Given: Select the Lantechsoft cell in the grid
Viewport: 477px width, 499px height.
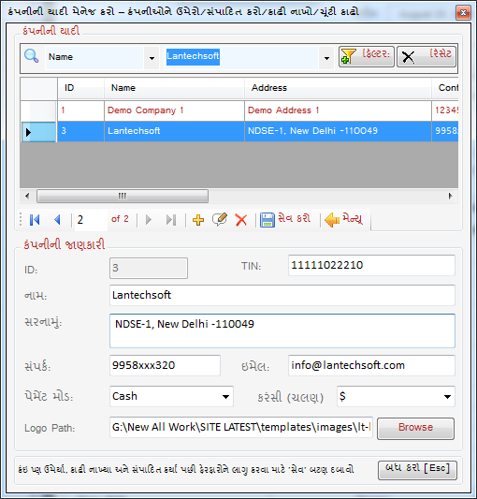Looking at the screenshot, I should (x=174, y=131).
